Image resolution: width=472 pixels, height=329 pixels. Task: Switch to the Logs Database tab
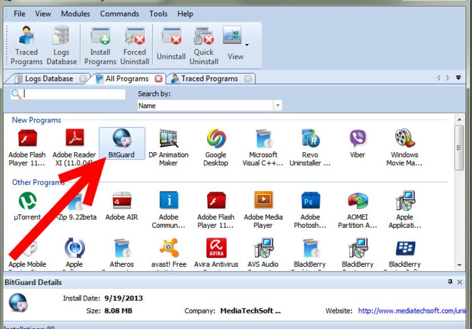(x=48, y=78)
